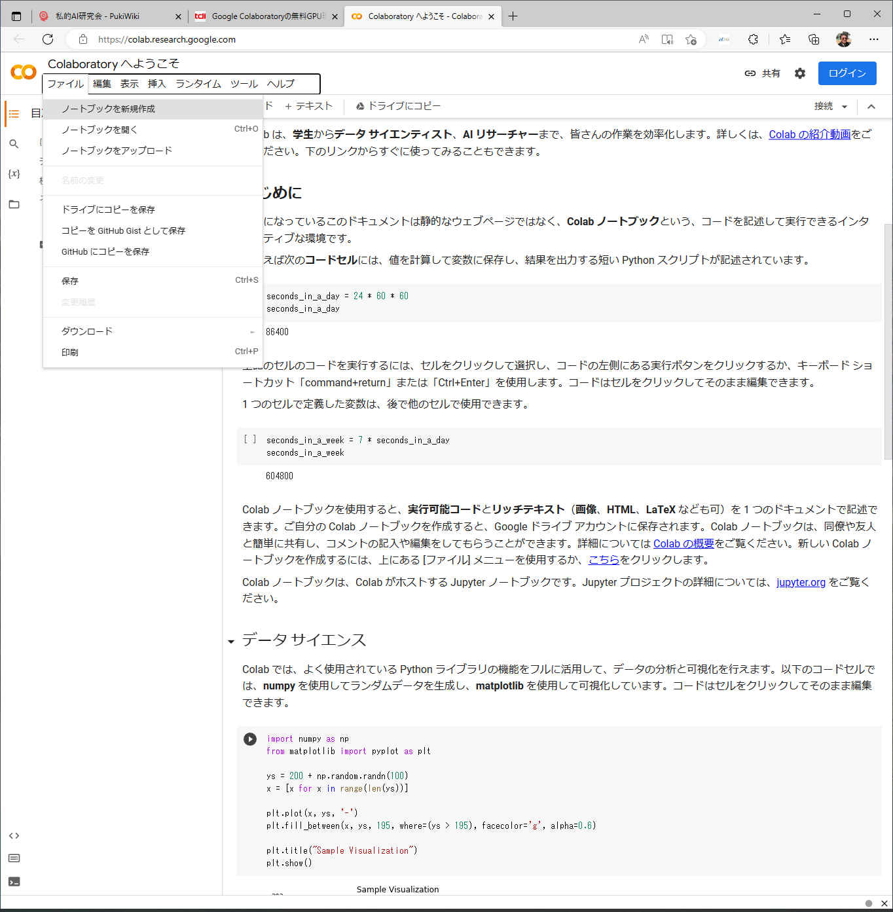Screen dimensions: 893x912
Task: Open the table of contents sidebar icon
Action: pos(14,114)
